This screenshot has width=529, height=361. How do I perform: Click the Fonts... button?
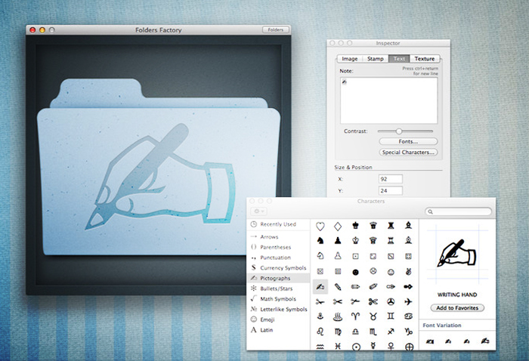tap(408, 141)
